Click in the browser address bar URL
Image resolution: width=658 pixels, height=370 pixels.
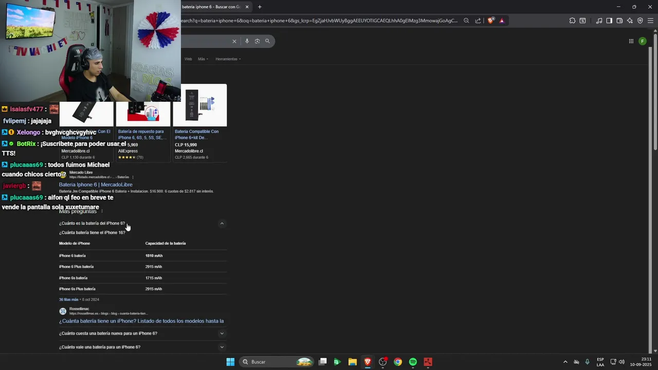pyautogui.click(x=319, y=21)
